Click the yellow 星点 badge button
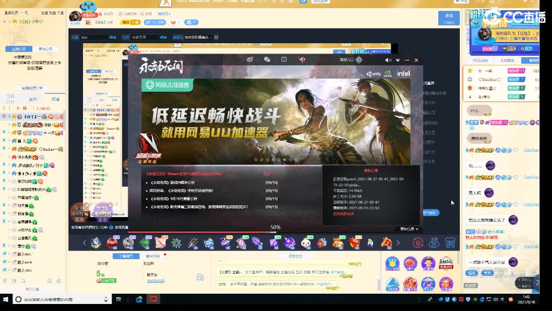552x311 pixels. 130,22
